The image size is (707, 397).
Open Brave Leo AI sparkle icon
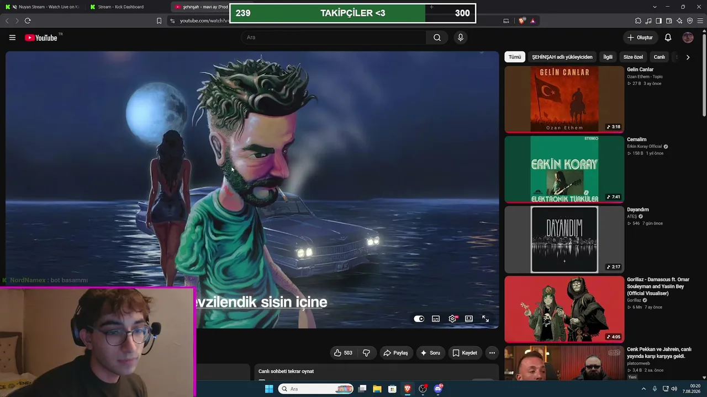[x=679, y=21]
